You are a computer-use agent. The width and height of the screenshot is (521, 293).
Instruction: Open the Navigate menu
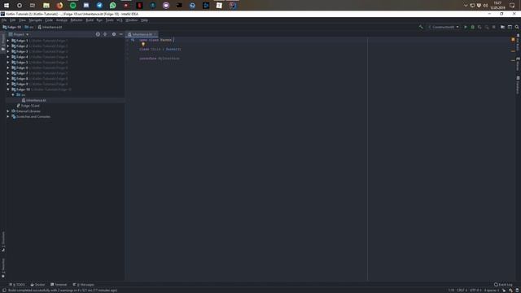35,20
